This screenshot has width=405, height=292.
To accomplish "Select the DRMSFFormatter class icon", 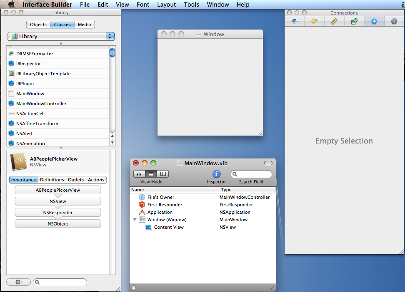I will tap(11, 54).
